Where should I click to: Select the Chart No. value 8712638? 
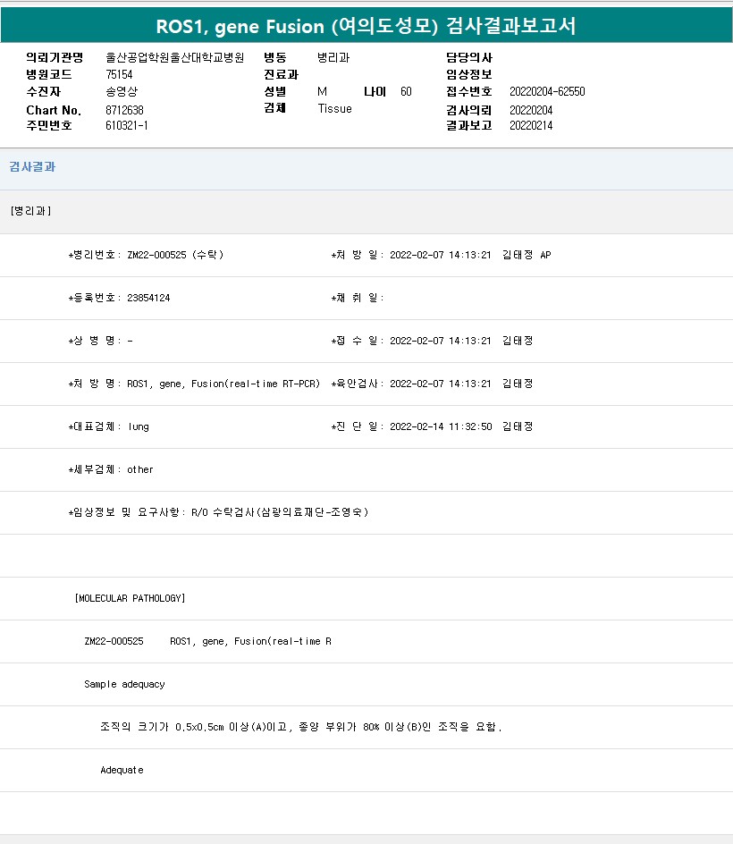(124, 110)
